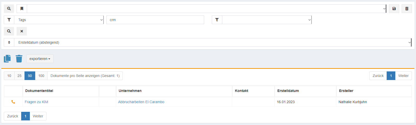Show 100 documents per page
416x125 pixels.
(41, 76)
